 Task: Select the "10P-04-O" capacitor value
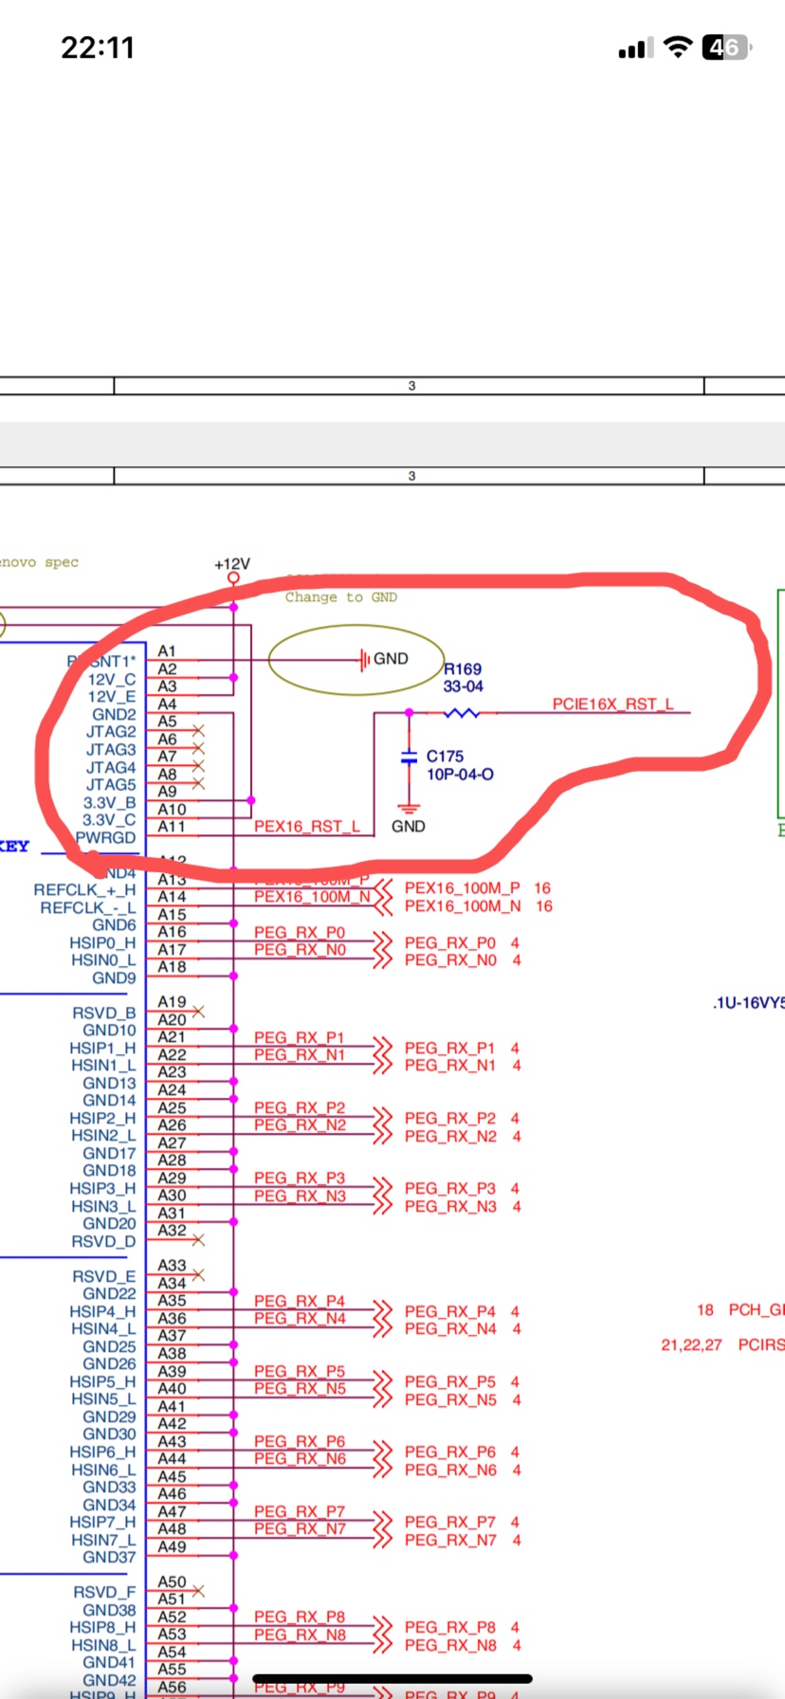pos(460,775)
